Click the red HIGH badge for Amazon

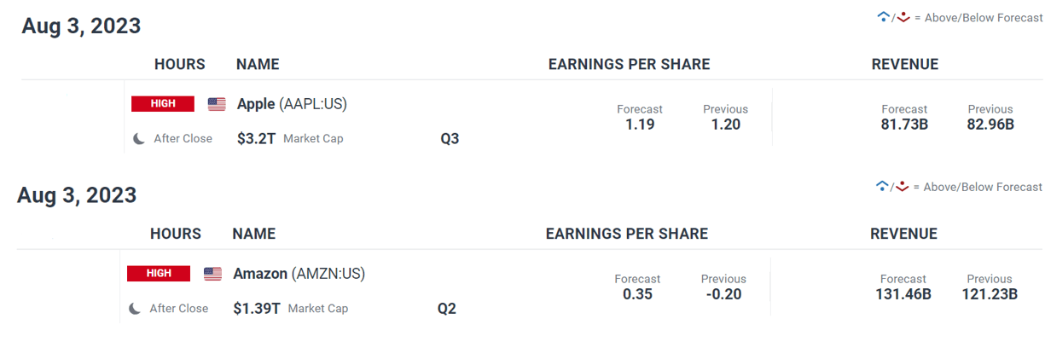pos(159,274)
